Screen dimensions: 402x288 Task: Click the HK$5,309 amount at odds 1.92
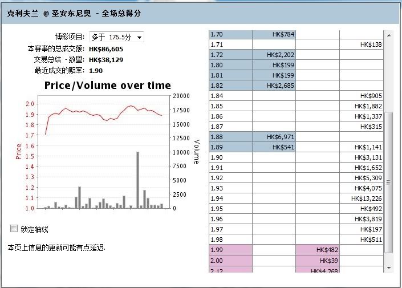(362, 178)
